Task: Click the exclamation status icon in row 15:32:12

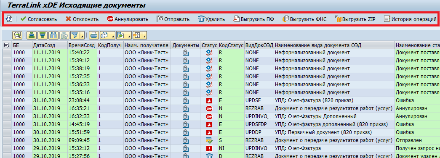Action: [209, 148]
